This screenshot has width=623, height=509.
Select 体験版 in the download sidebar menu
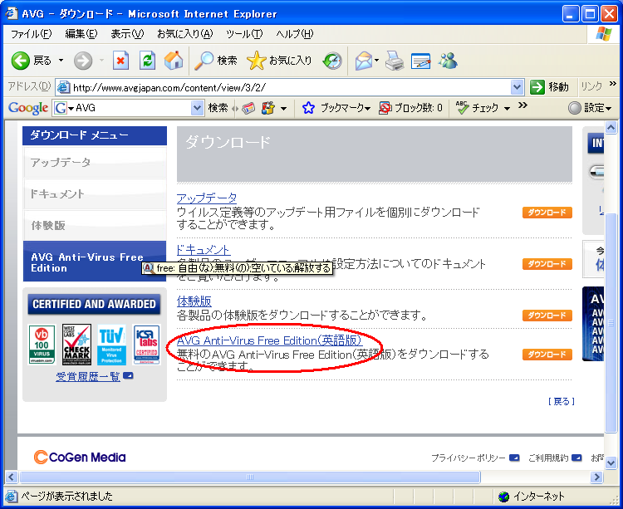click(x=95, y=225)
